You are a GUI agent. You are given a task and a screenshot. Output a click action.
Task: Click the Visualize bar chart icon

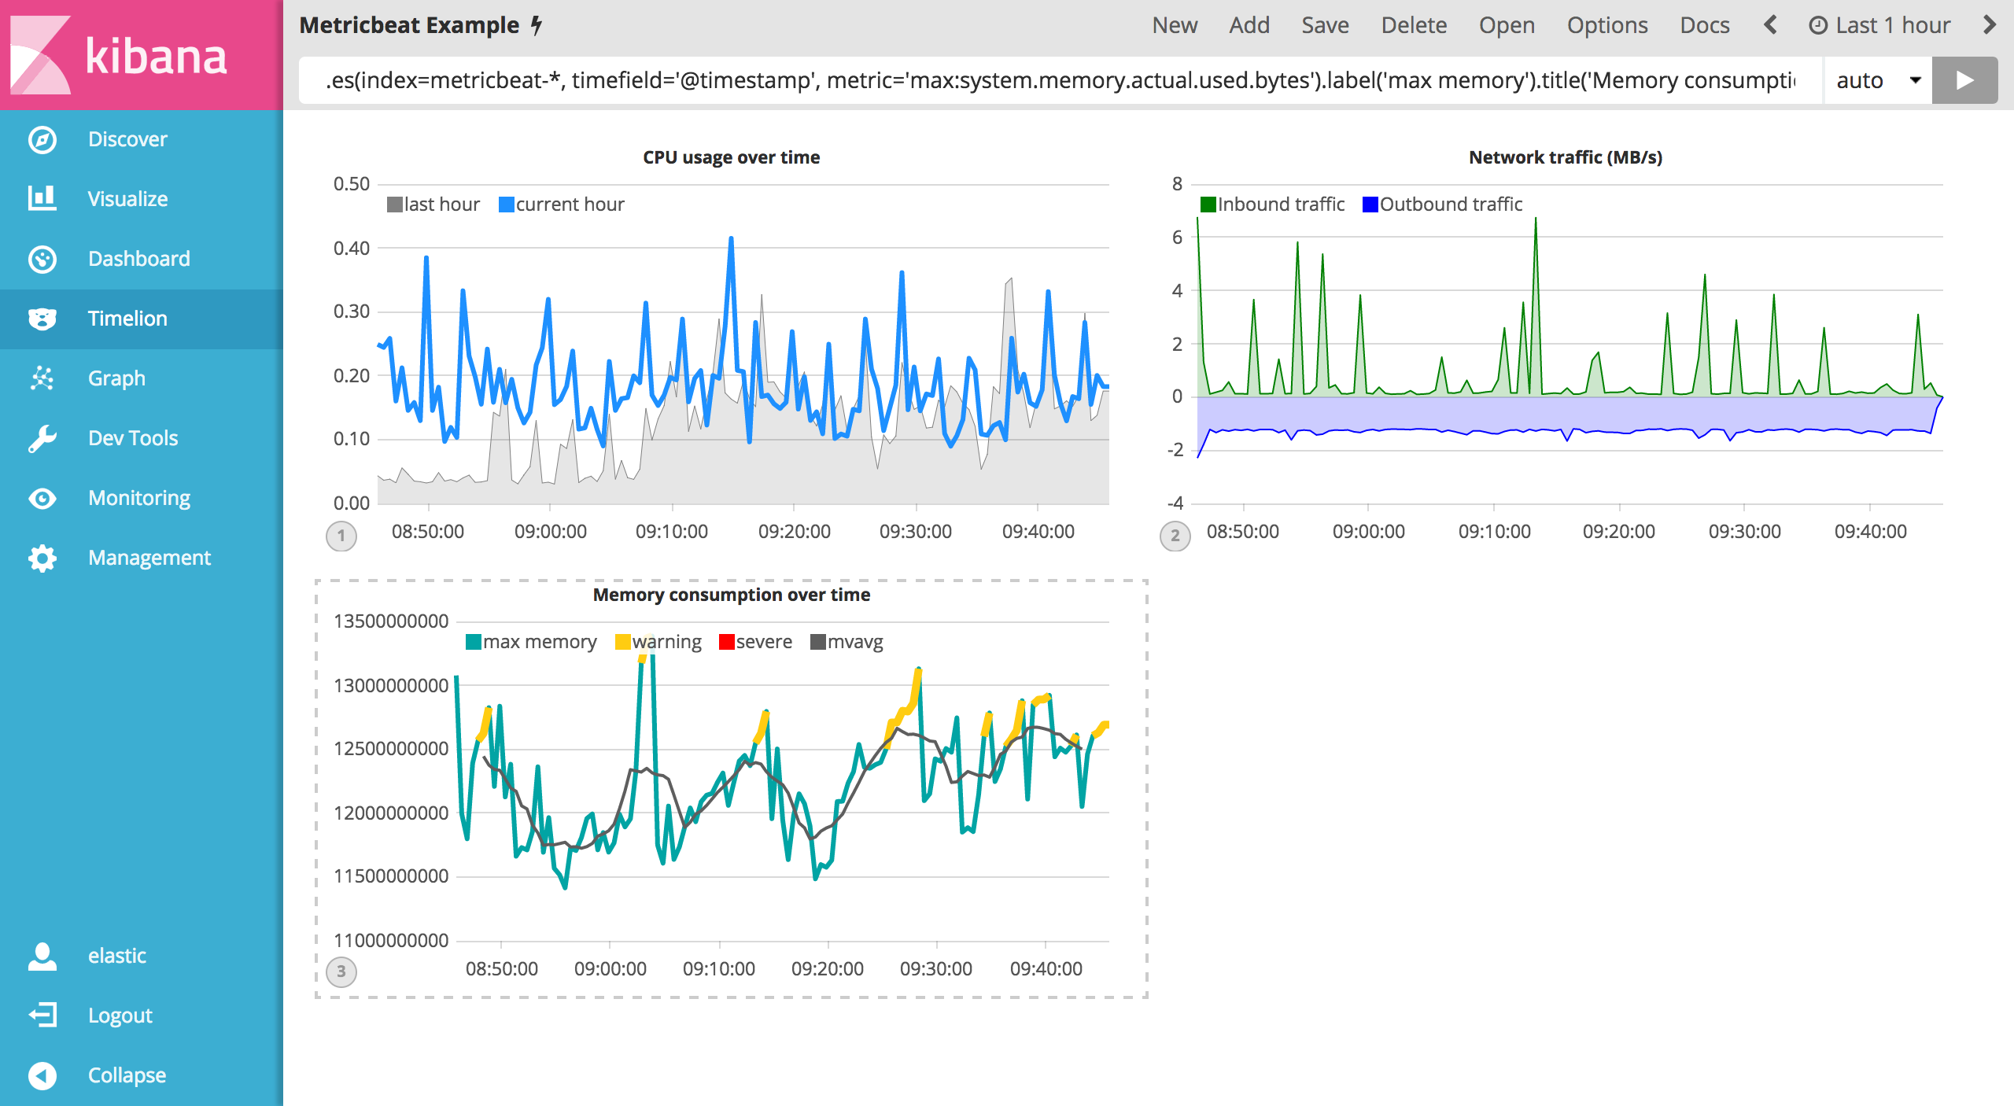(x=42, y=199)
